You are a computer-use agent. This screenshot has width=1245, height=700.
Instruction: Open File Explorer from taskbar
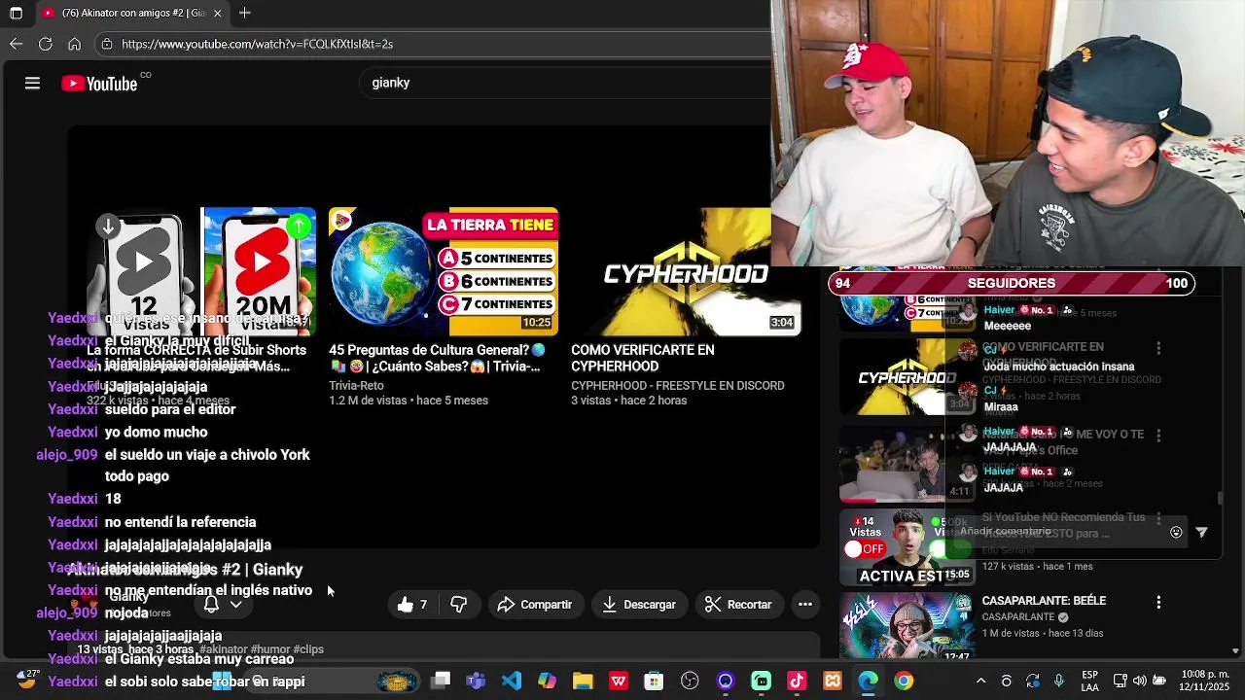point(583,681)
